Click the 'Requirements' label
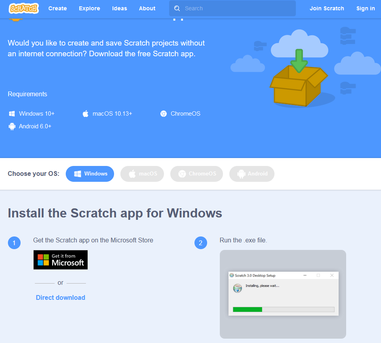 tap(27, 94)
